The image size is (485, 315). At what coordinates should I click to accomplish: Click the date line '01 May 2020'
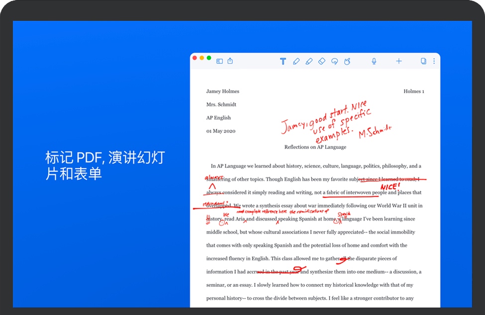tap(221, 131)
